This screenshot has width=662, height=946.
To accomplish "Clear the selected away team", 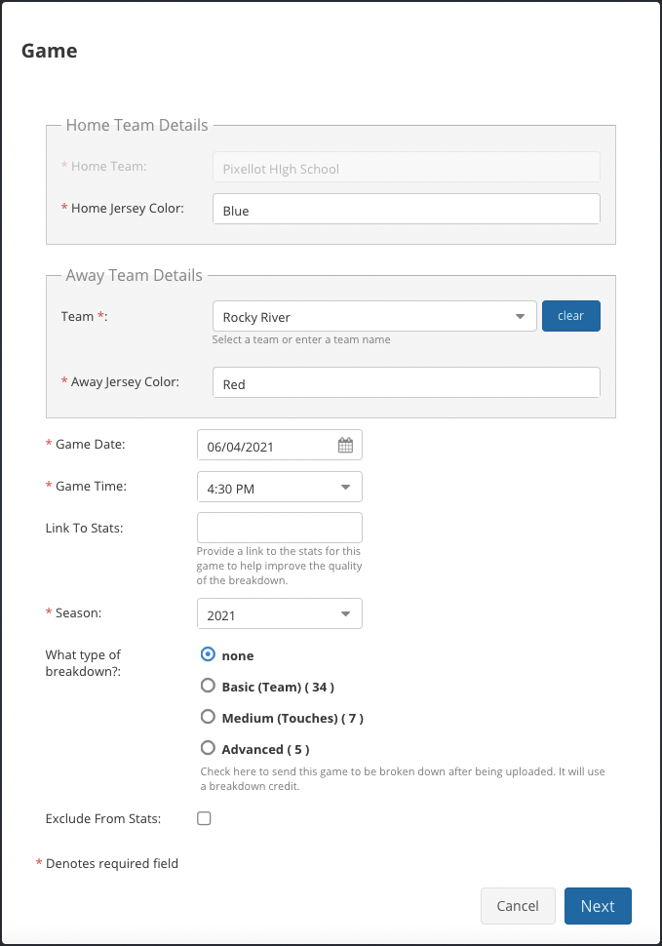I will point(571,316).
